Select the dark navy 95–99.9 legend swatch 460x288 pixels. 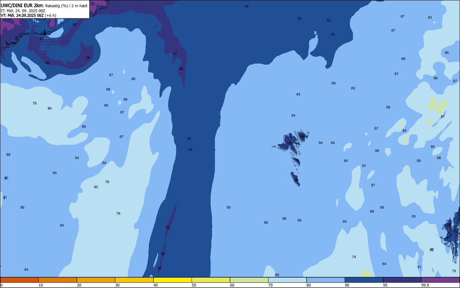pyautogui.click(x=402, y=280)
